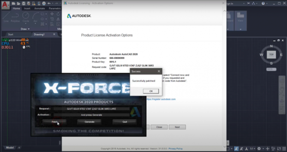Switch to the Start file tab
Image resolution: width=287 pixels, height=152 pixels.
tap(10, 34)
